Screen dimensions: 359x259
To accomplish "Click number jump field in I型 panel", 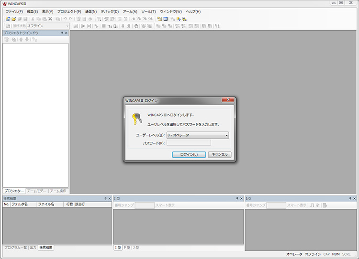I will pos(145,205).
